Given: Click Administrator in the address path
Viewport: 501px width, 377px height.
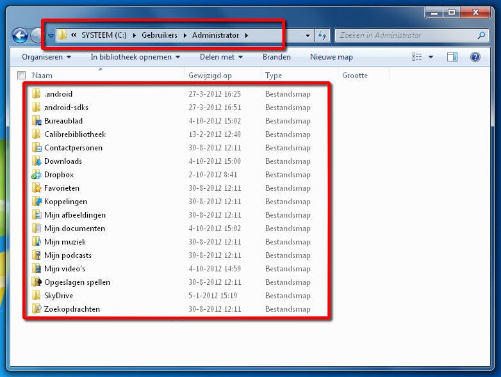Looking at the screenshot, I should click(215, 35).
